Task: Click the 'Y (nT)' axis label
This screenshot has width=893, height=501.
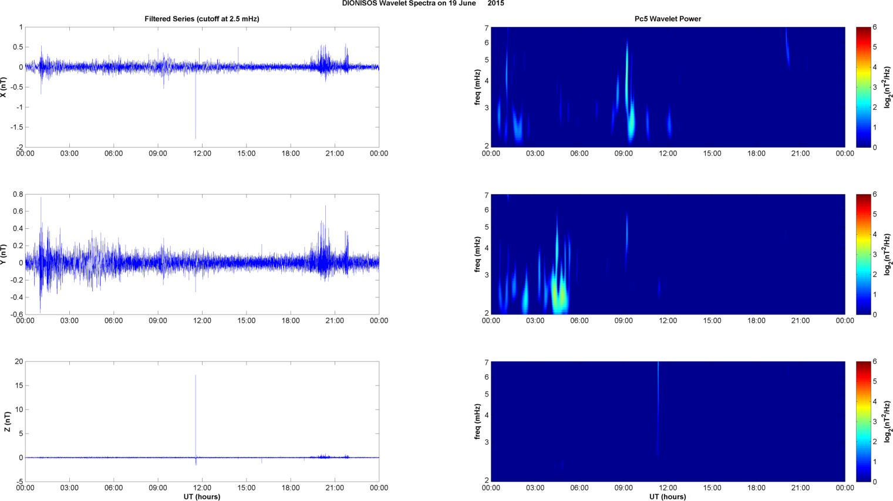Action: 4,254
